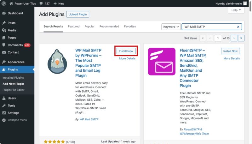Click the Collapse menu arrow icon
This screenshot has width=252, height=144.
pos(4,120)
